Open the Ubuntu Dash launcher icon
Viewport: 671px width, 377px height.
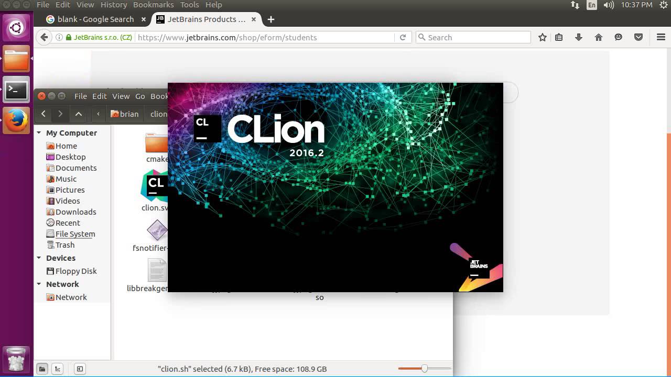16,27
